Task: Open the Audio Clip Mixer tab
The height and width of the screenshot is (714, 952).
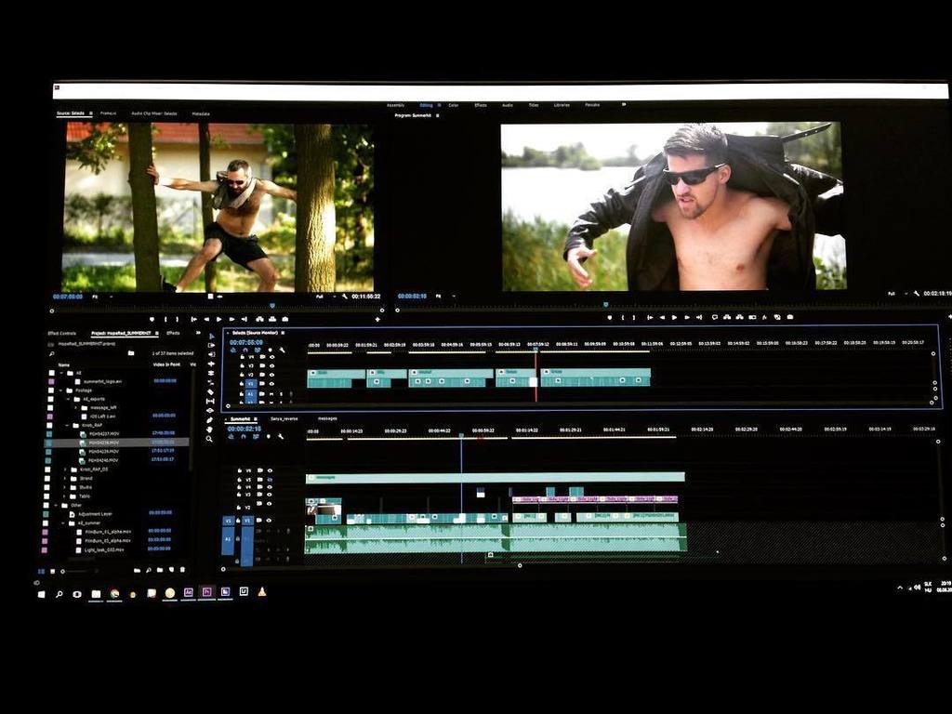Action: point(154,113)
